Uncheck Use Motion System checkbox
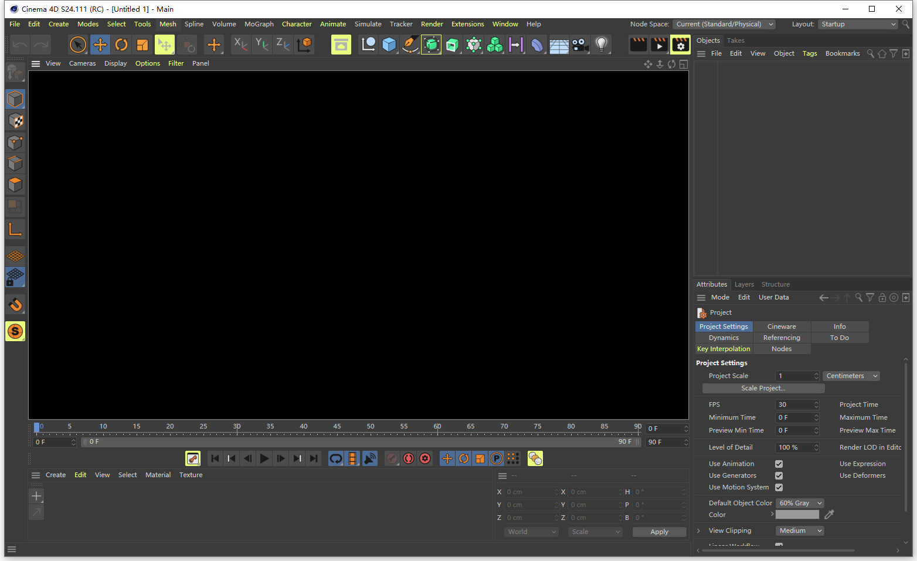Image resolution: width=917 pixels, height=561 pixels. click(x=779, y=487)
